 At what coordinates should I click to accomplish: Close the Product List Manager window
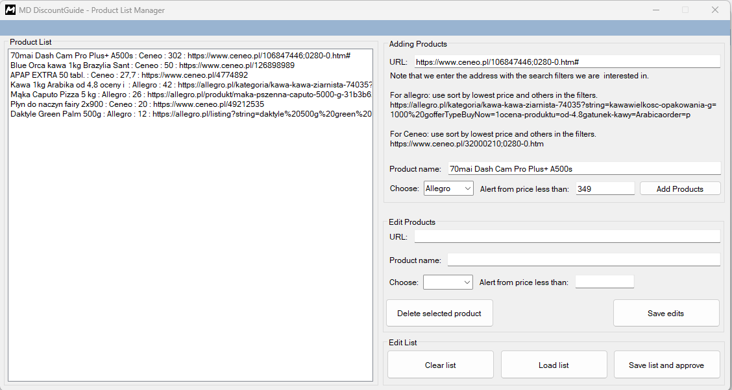tap(714, 10)
